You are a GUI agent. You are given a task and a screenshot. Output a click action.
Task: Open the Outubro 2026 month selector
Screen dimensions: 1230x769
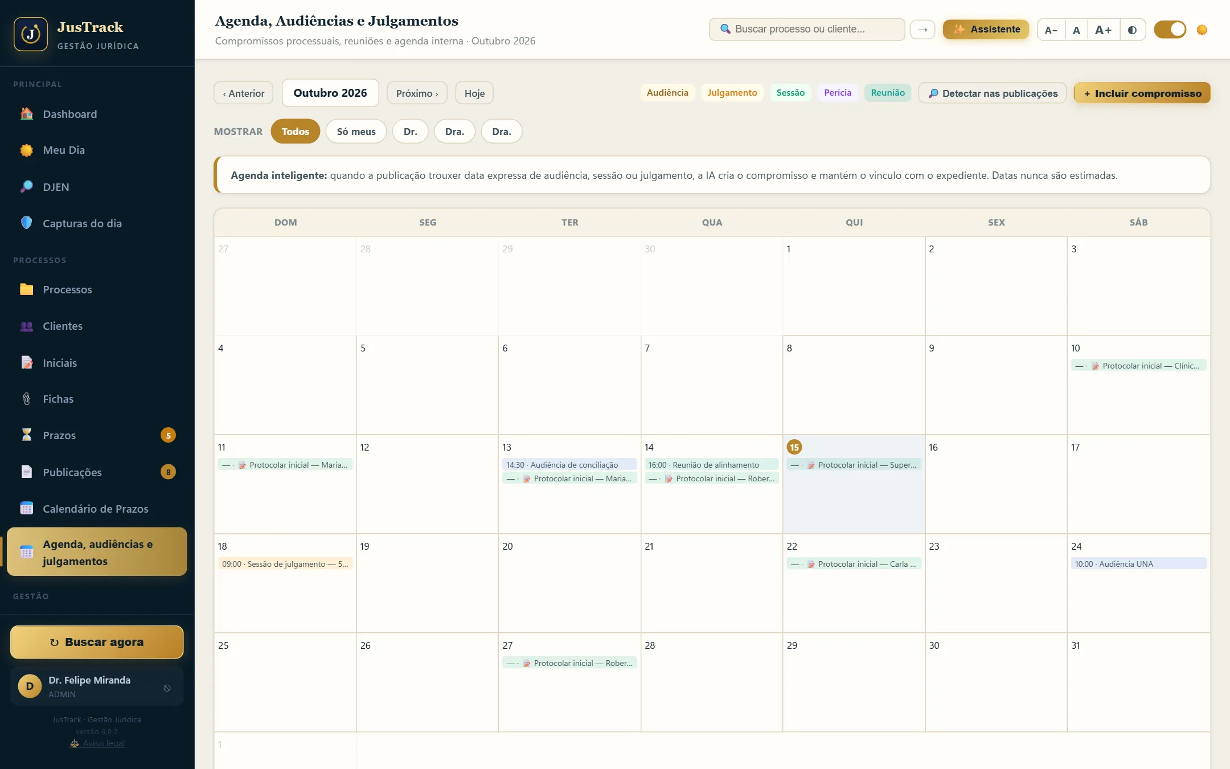pos(330,93)
